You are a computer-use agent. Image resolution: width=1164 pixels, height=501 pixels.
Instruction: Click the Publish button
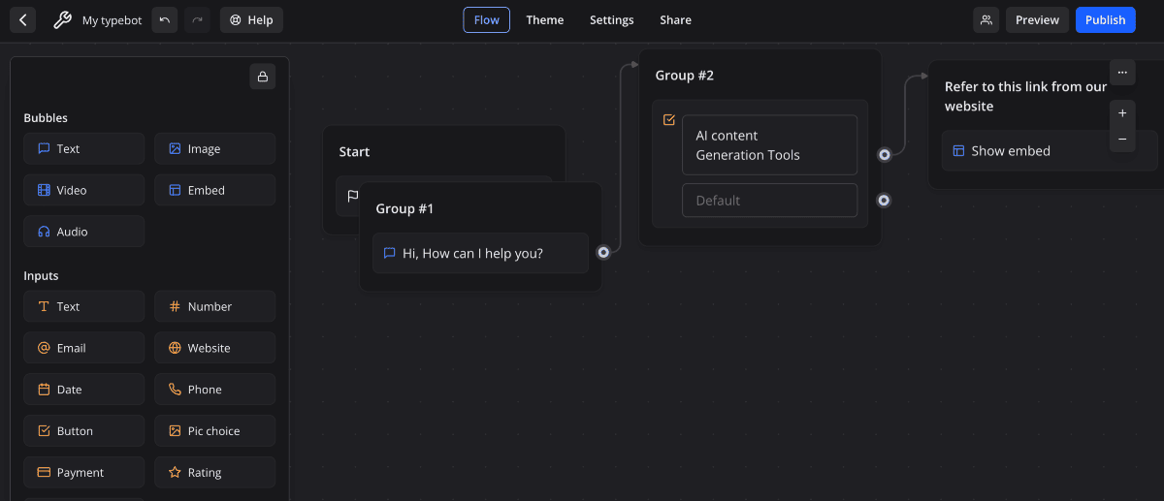[x=1105, y=20]
